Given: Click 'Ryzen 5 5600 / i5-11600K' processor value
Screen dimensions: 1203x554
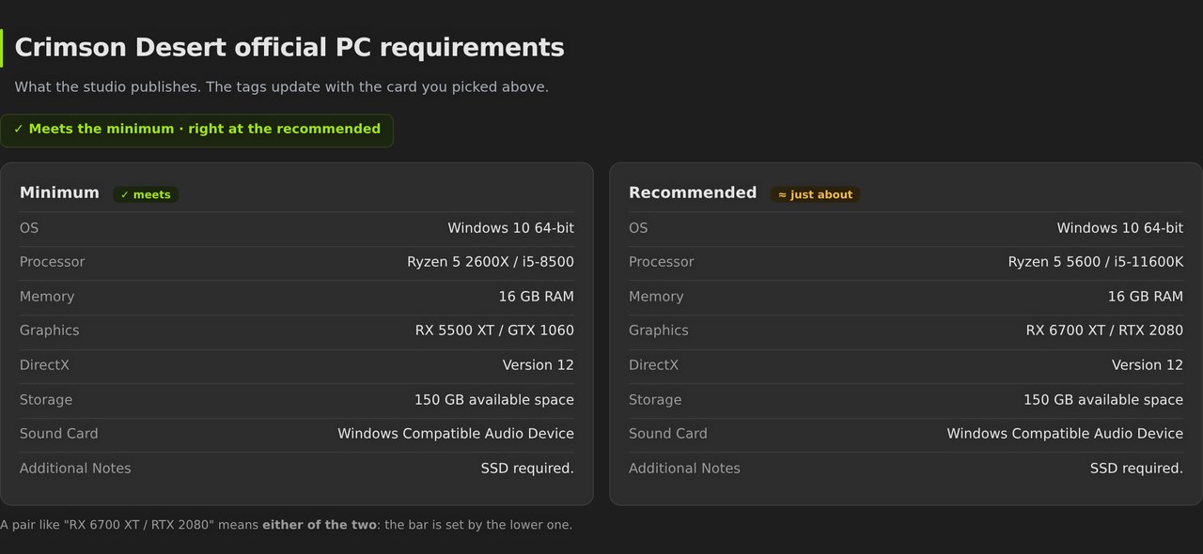Looking at the screenshot, I should [x=1096, y=262].
